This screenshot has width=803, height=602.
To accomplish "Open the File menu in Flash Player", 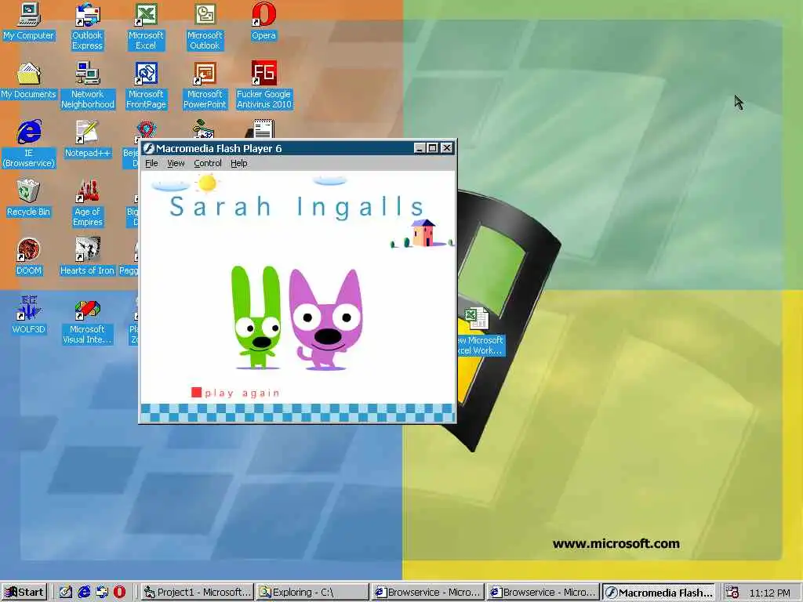I will point(151,163).
